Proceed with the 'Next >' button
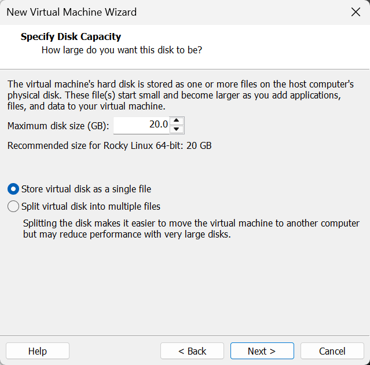370x365 pixels. pyautogui.click(x=262, y=351)
